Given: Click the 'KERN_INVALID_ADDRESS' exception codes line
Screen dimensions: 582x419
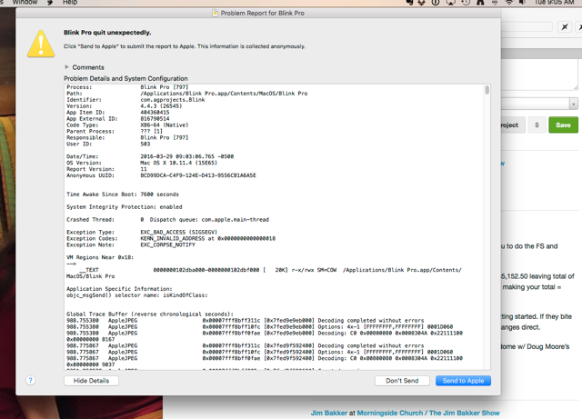Looking at the screenshot, I should click(x=171, y=239).
